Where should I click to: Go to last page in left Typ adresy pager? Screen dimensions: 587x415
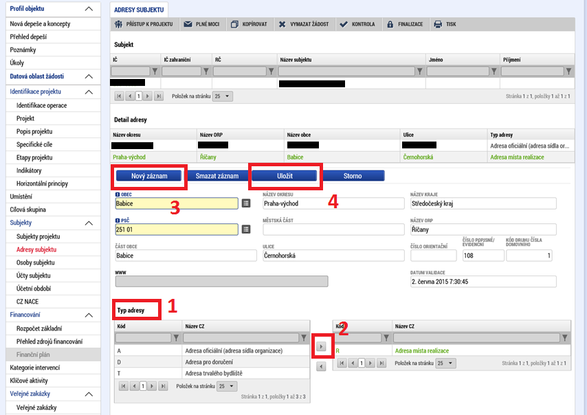tap(163, 386)
